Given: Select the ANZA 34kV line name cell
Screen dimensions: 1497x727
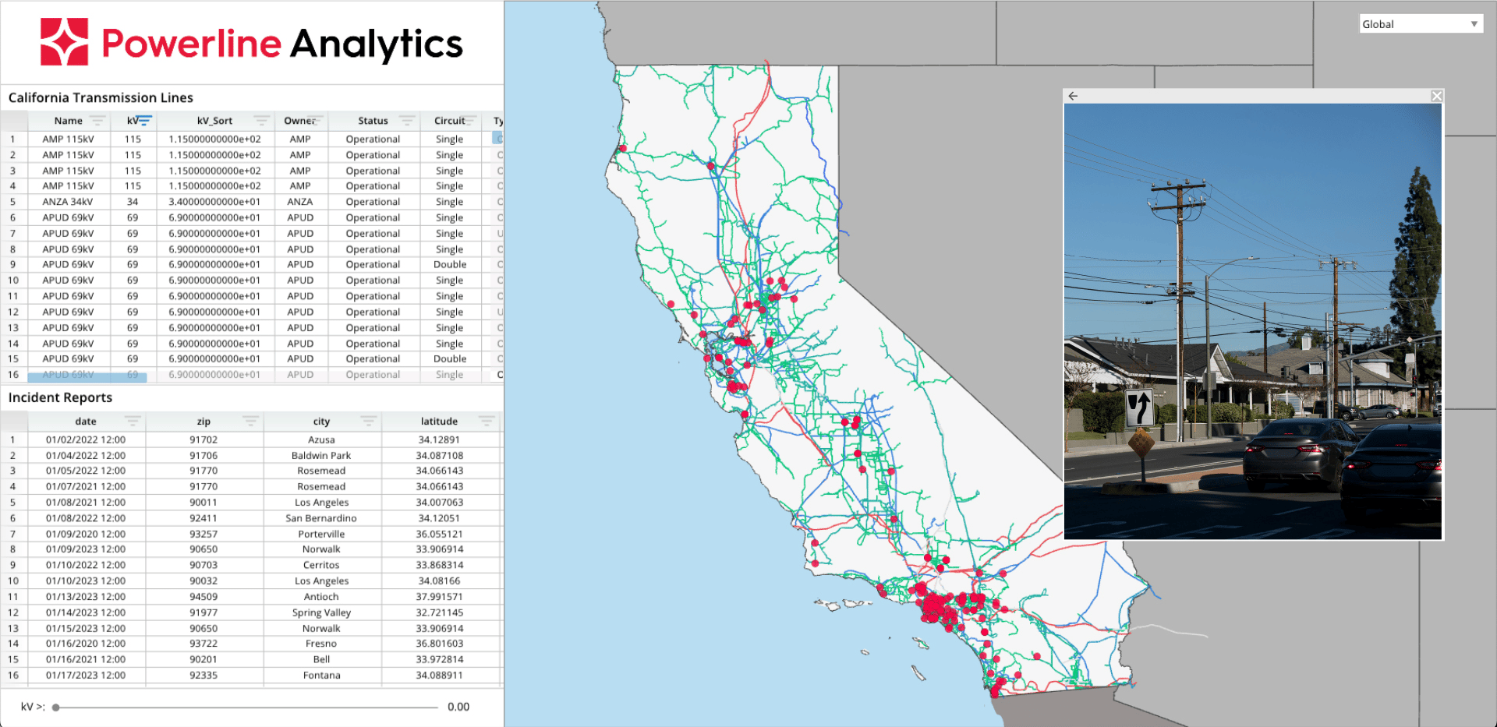Looking at the screenshot, I should 68,202.
